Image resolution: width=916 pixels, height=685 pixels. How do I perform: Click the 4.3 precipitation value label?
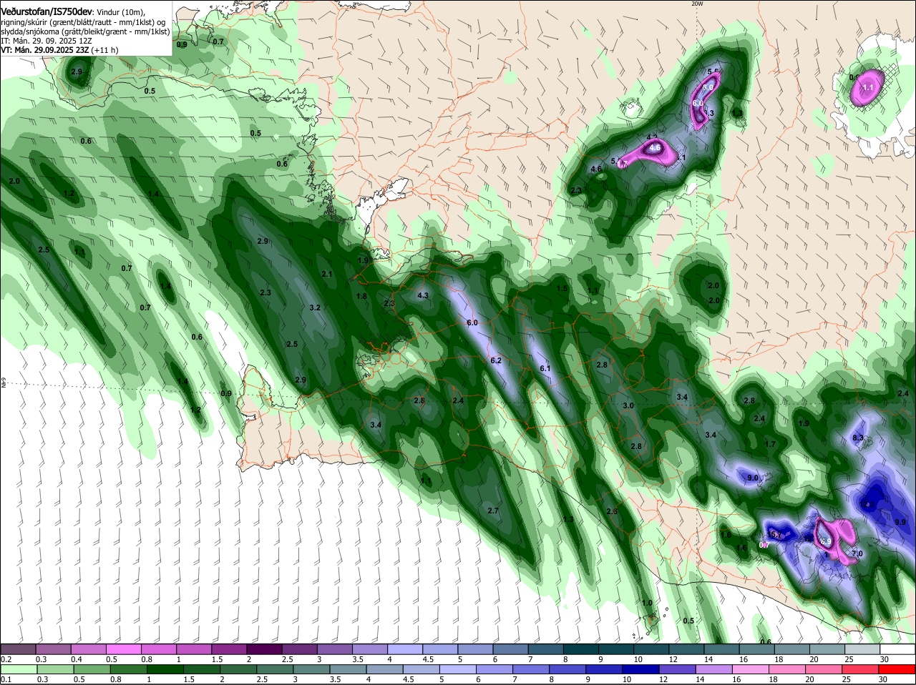pos(423,295)
